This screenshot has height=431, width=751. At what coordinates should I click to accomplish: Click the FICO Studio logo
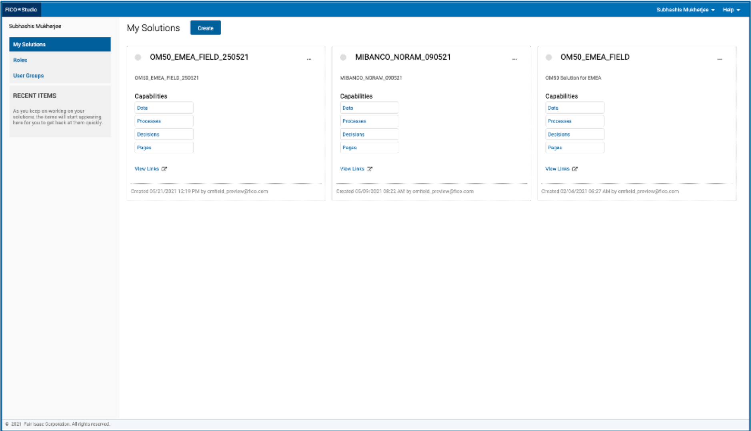(x=21, y=10)
